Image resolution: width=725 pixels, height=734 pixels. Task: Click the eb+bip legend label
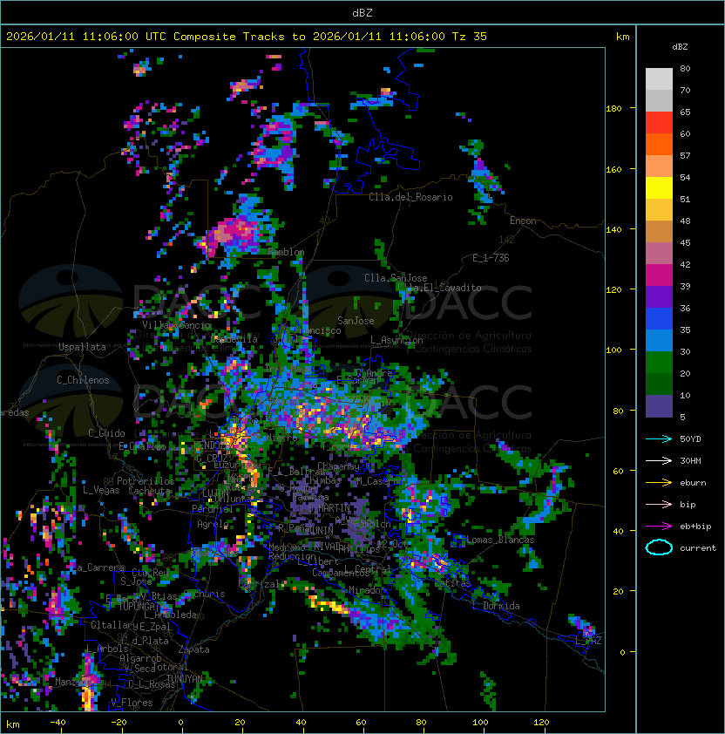(x=695, y=527)
